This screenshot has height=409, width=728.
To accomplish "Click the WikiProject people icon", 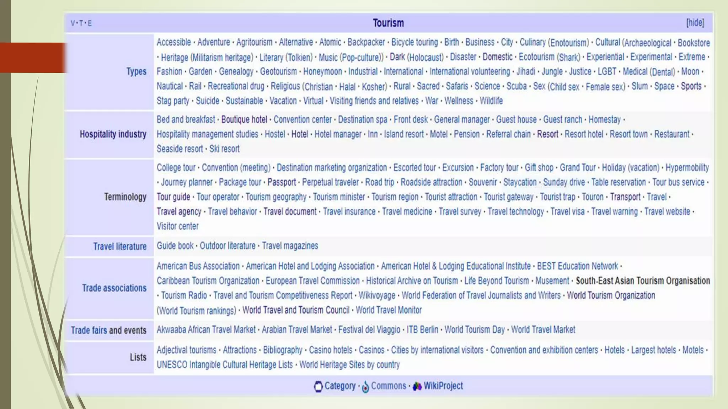I will point(417,386).
